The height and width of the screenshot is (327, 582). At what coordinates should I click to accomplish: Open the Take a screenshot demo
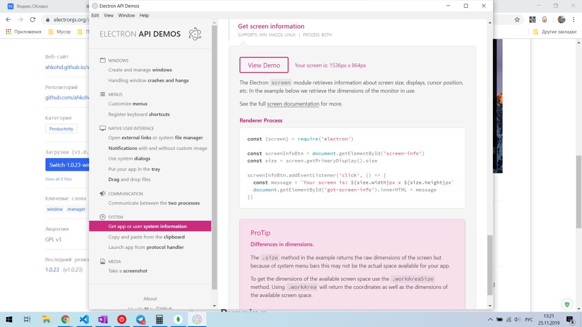point(128,271)
